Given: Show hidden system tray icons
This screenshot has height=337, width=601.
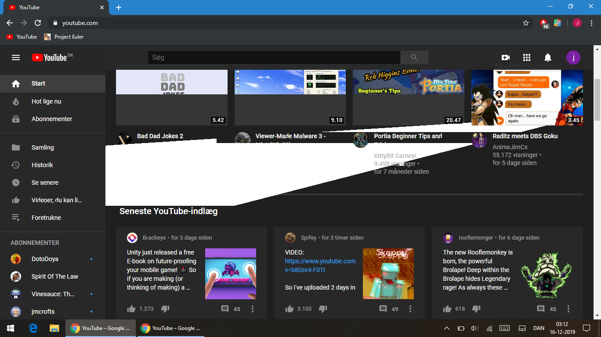Looking at the screenshot, I should tap(447, 328).
